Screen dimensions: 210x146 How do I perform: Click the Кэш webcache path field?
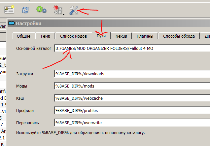click(x=132, y=98)
